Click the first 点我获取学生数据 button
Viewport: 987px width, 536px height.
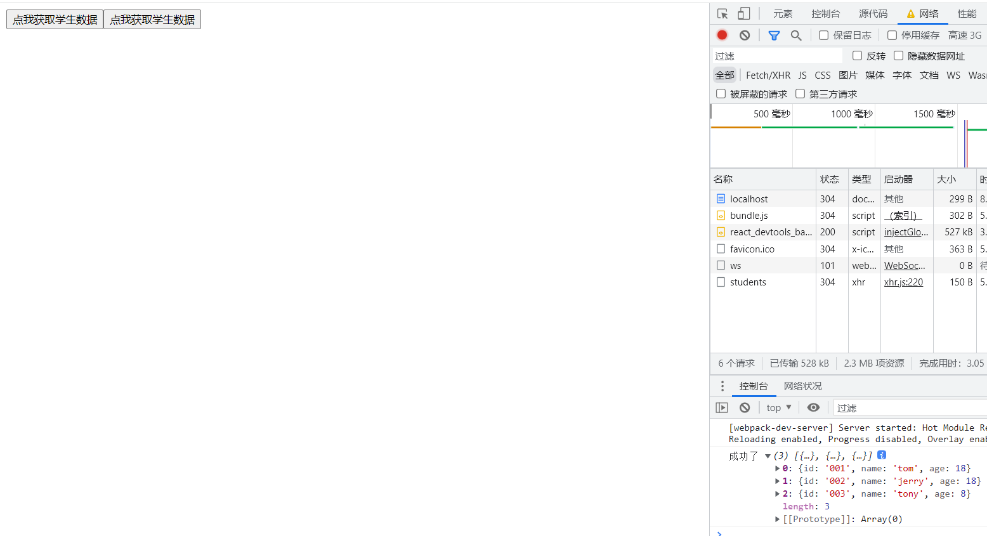click(x=55, y=20)
